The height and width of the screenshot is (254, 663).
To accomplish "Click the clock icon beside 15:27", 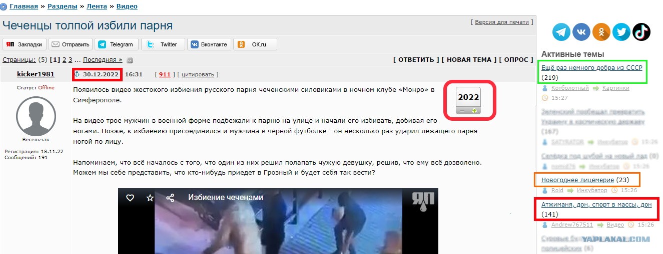I will click(545, 98).
